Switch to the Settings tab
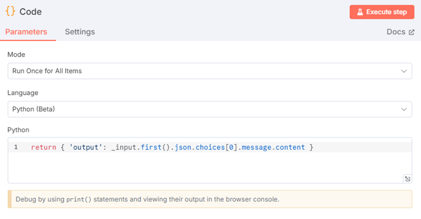The image size is (421, 219). coord(80,32)
